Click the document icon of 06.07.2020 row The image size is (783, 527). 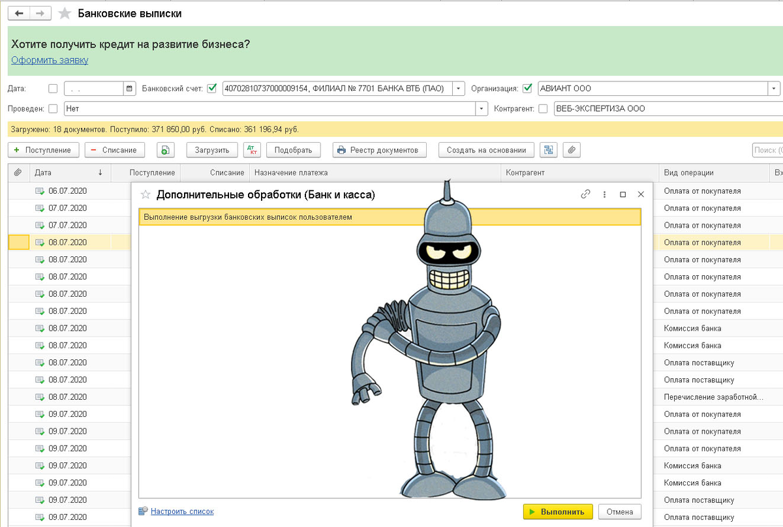(x=40, y=191)
